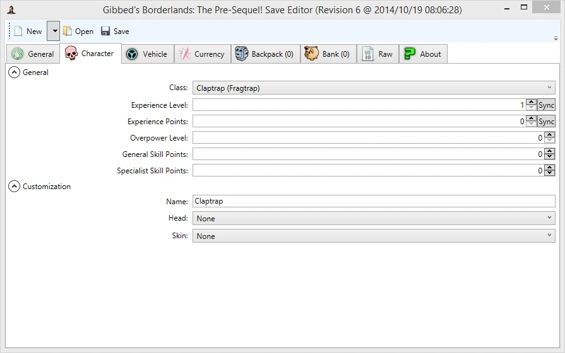Click the application icon in title bar
This screenshot has width=565, height=353.
tap(11, 9)
